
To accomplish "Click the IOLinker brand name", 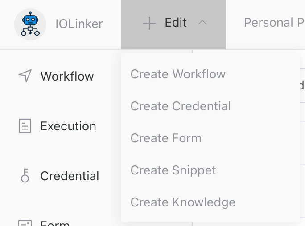I will click(79, 24).
